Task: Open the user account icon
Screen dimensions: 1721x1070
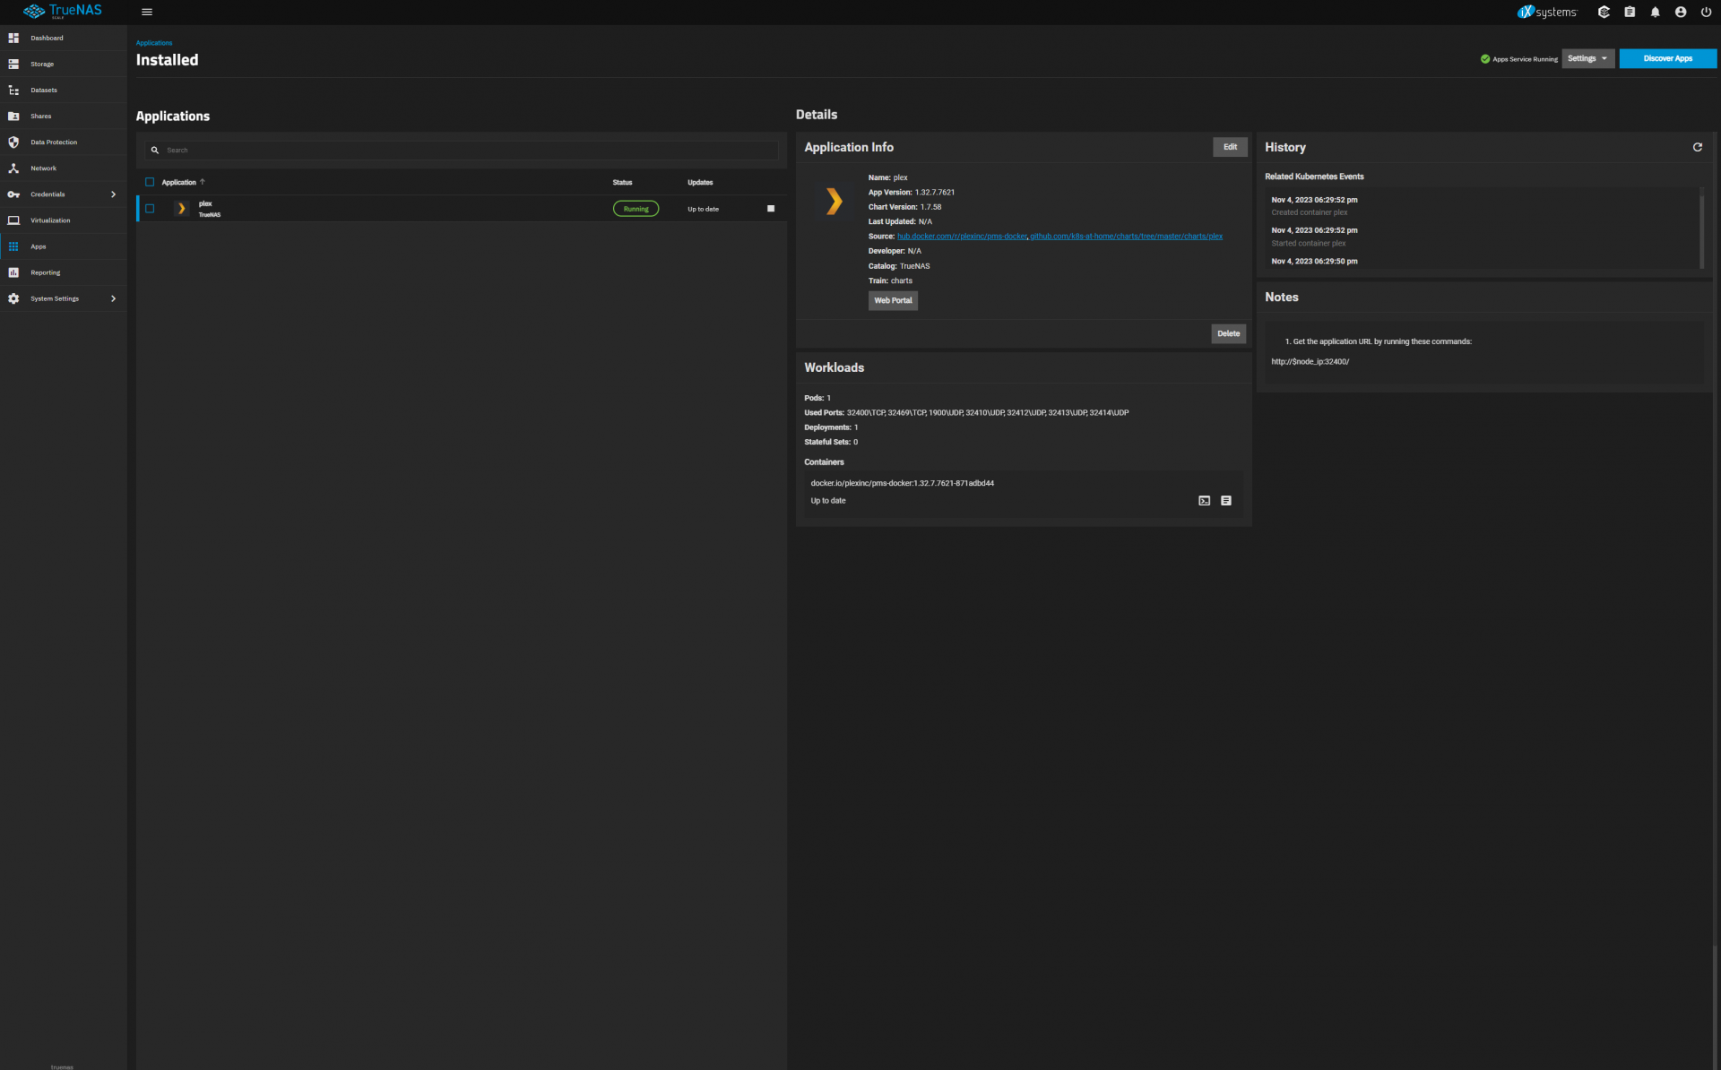Action: point(1681,13)
